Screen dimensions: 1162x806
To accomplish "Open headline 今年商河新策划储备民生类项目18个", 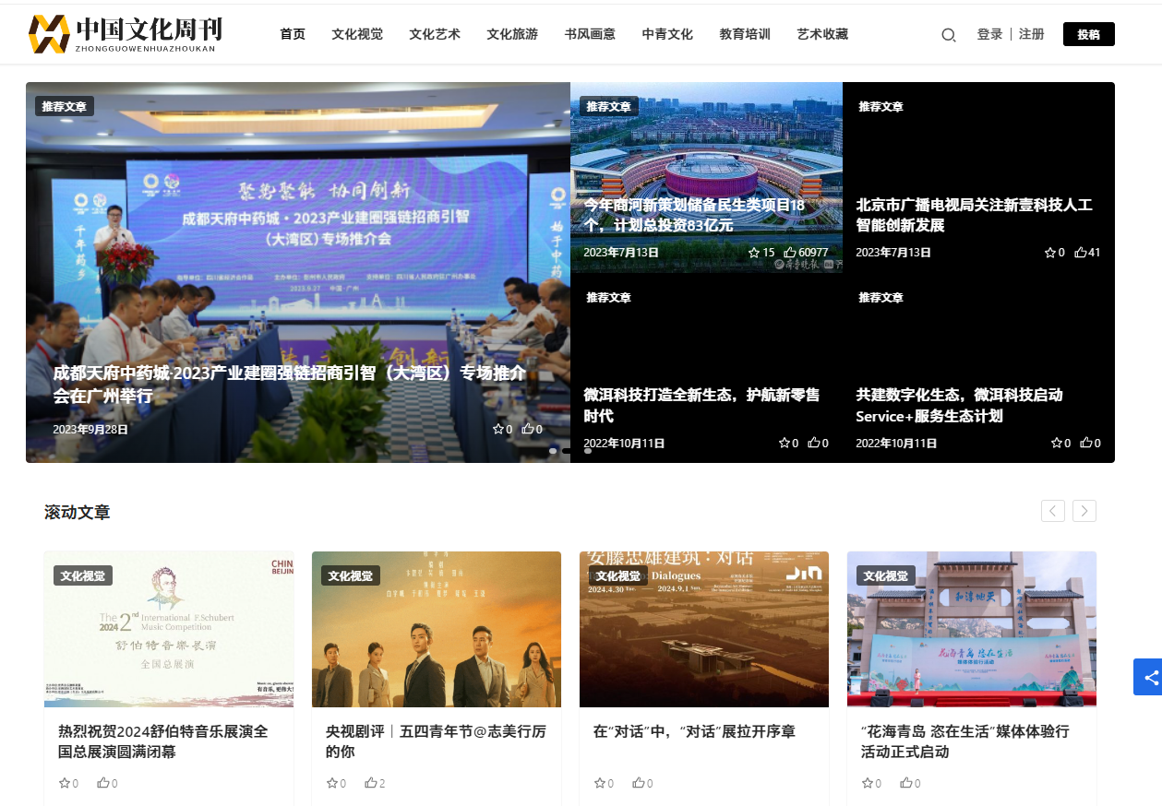I will [694, 215].
